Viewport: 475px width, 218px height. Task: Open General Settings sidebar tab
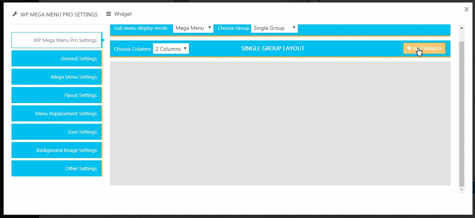[x=57, y=58]
